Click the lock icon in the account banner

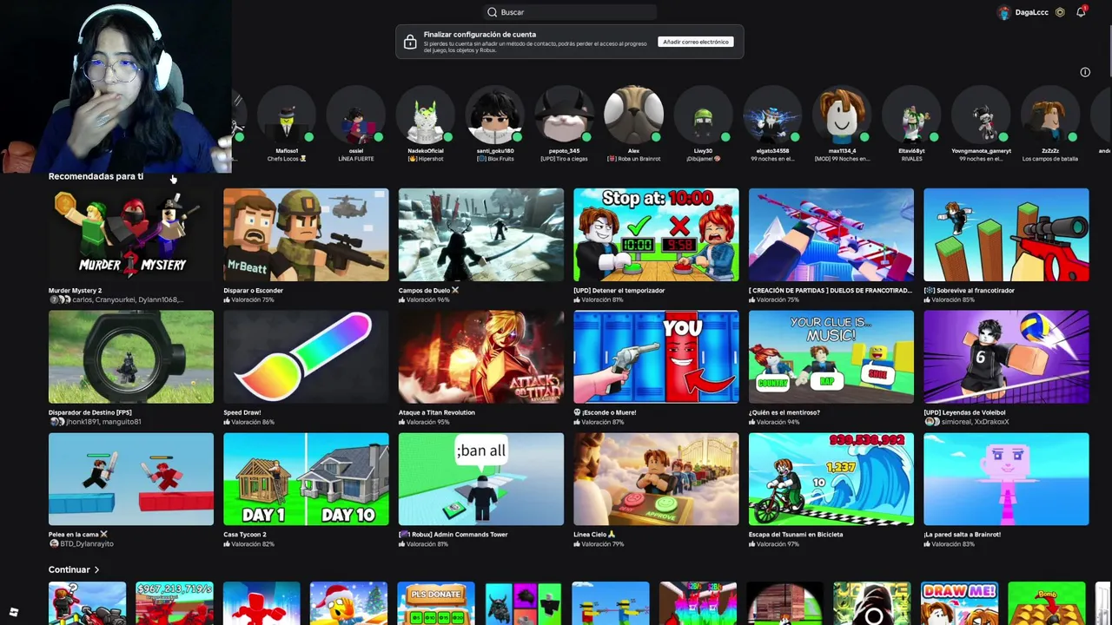pos(410,42)
